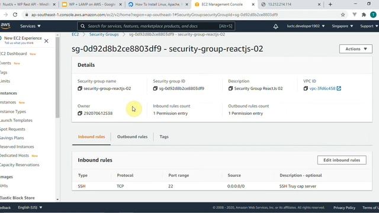Copy the Description value icon

[230, 88]
